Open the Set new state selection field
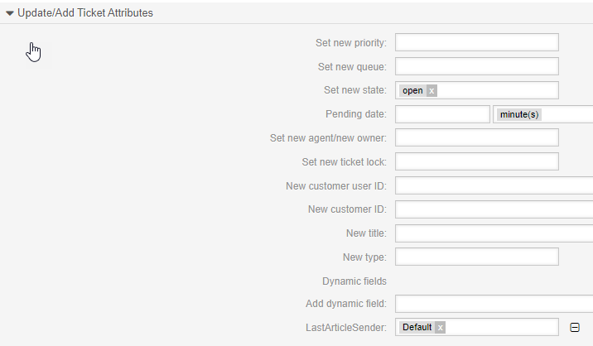The width and height of the screenshot is (593, 346). point(497,90)
